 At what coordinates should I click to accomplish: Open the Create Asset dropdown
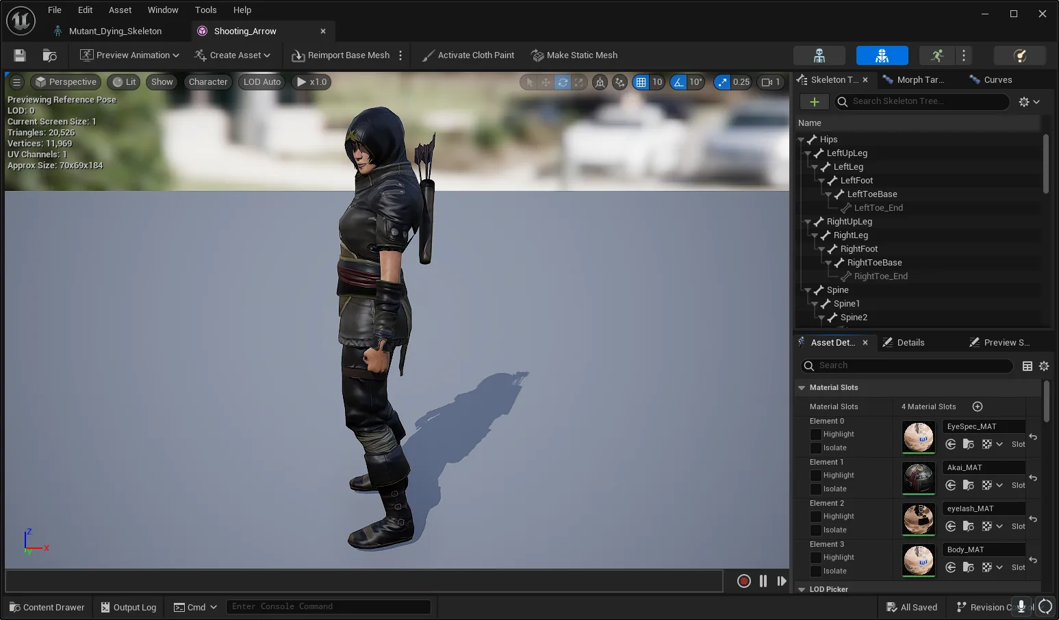(x=232, y=55)
